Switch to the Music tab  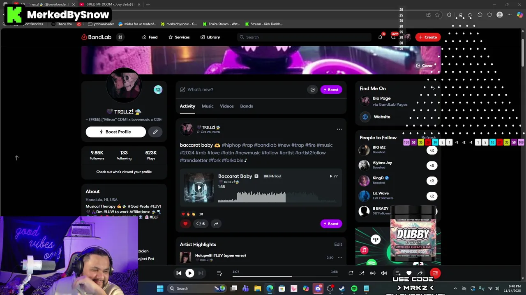tap(208, 106)
